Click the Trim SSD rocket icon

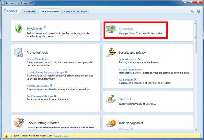click(111, 99)
